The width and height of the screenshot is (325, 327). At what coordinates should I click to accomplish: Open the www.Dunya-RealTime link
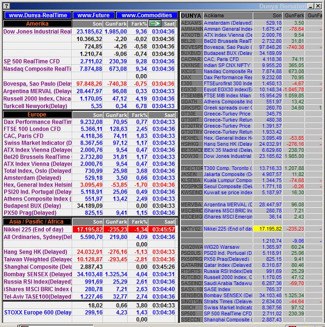click(38, 15)
